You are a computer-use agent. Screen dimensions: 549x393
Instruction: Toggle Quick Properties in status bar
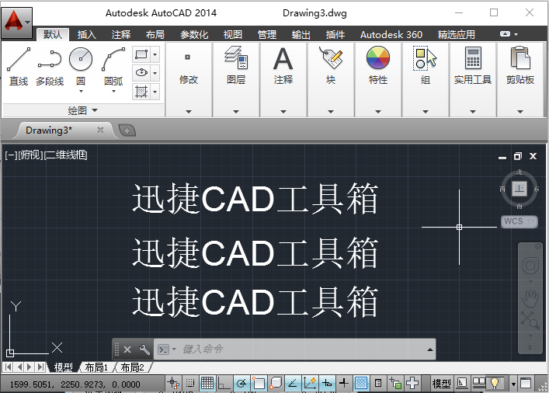click(378, 383)
